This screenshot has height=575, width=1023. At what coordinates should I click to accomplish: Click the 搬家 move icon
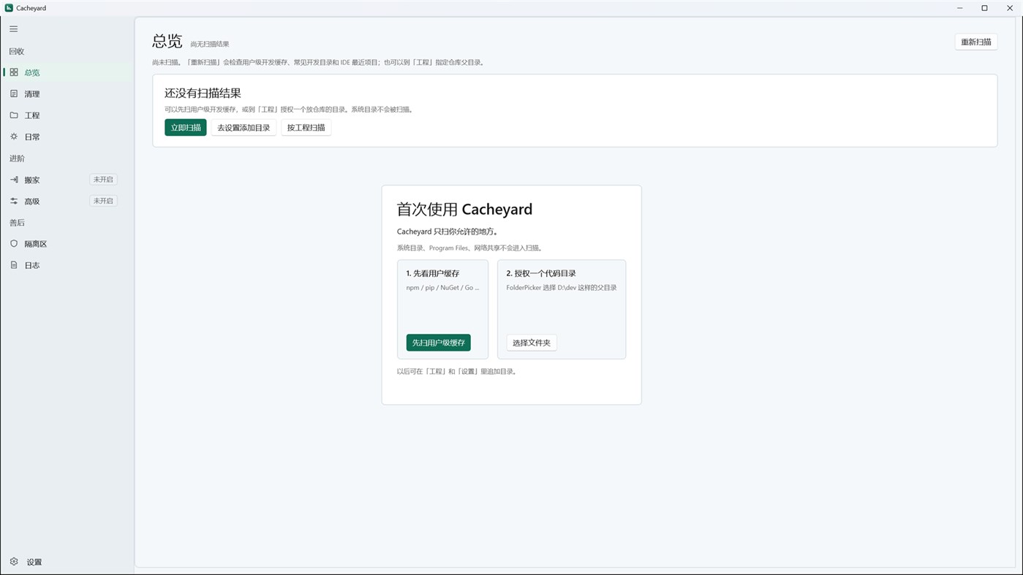tap(14, 180)
